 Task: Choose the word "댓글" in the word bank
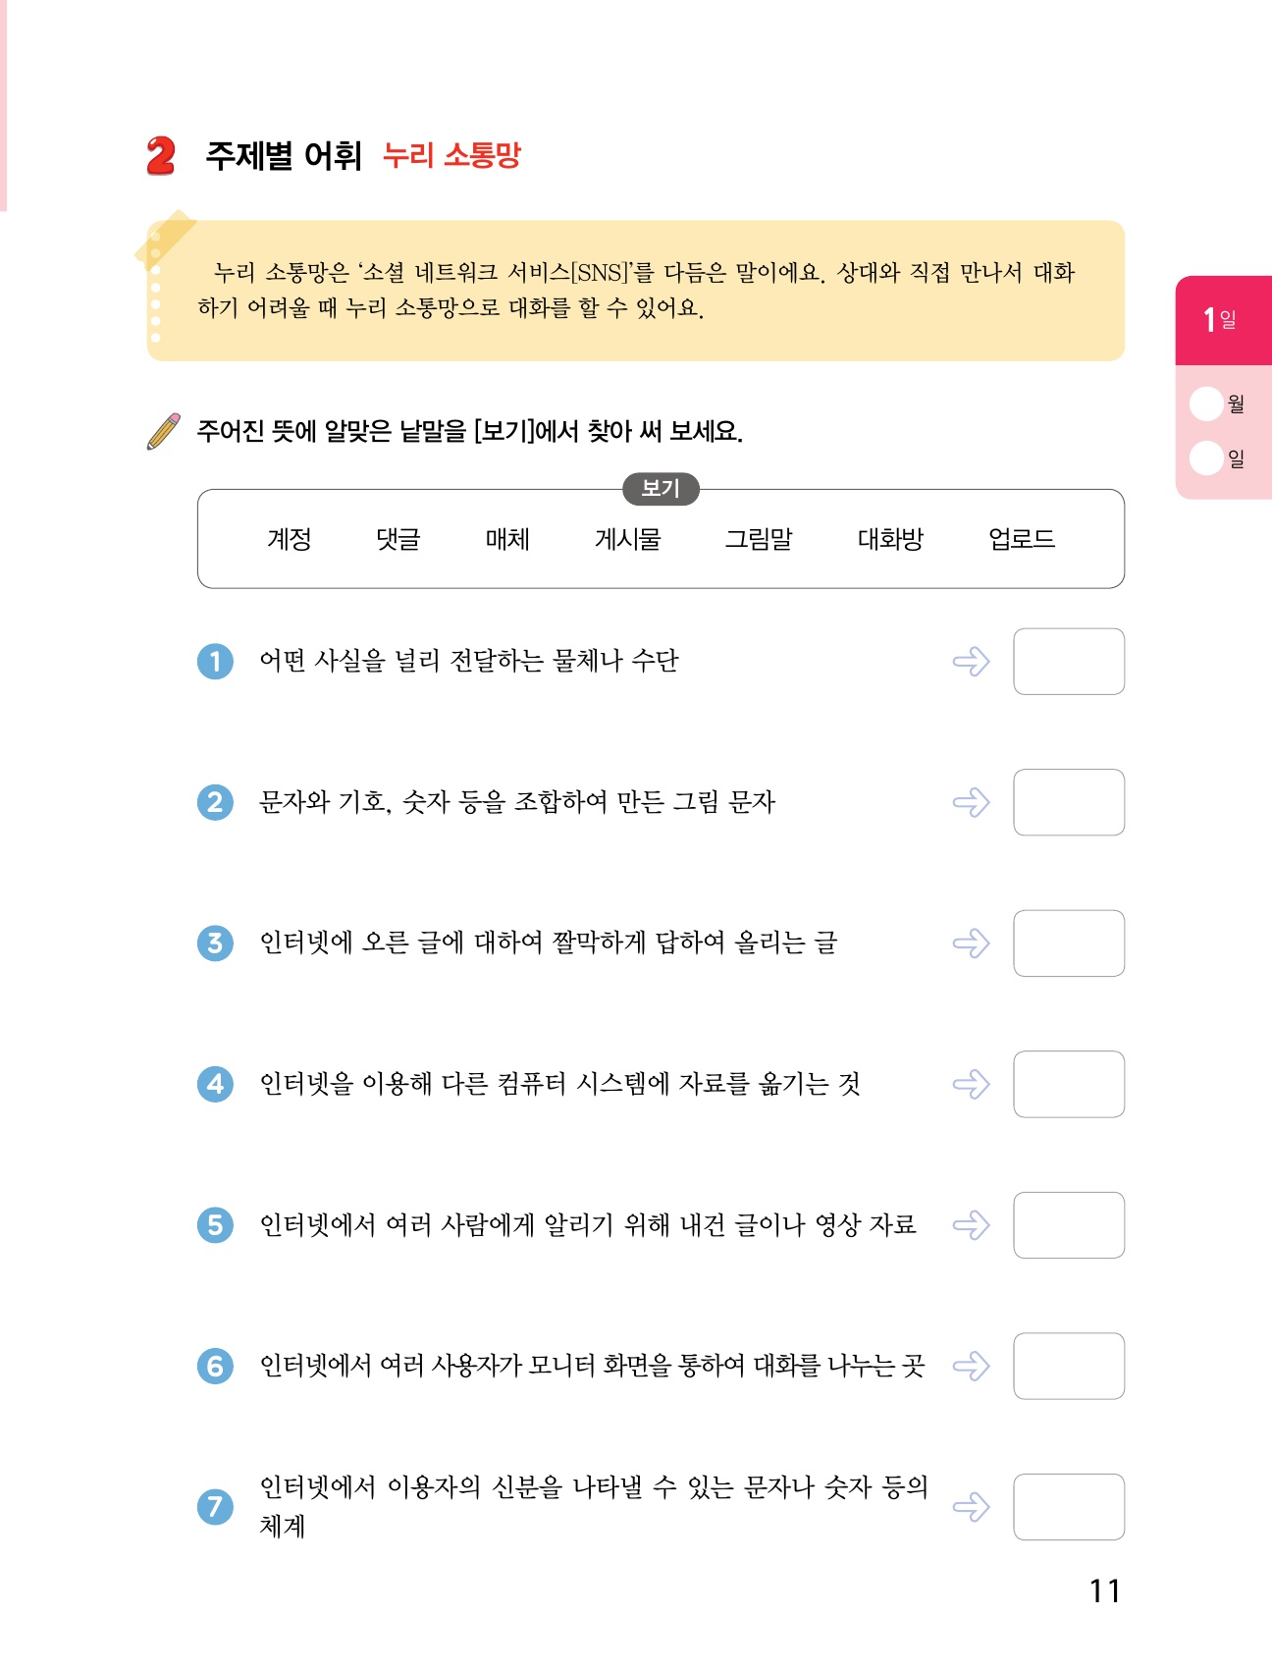pos(398,539)
